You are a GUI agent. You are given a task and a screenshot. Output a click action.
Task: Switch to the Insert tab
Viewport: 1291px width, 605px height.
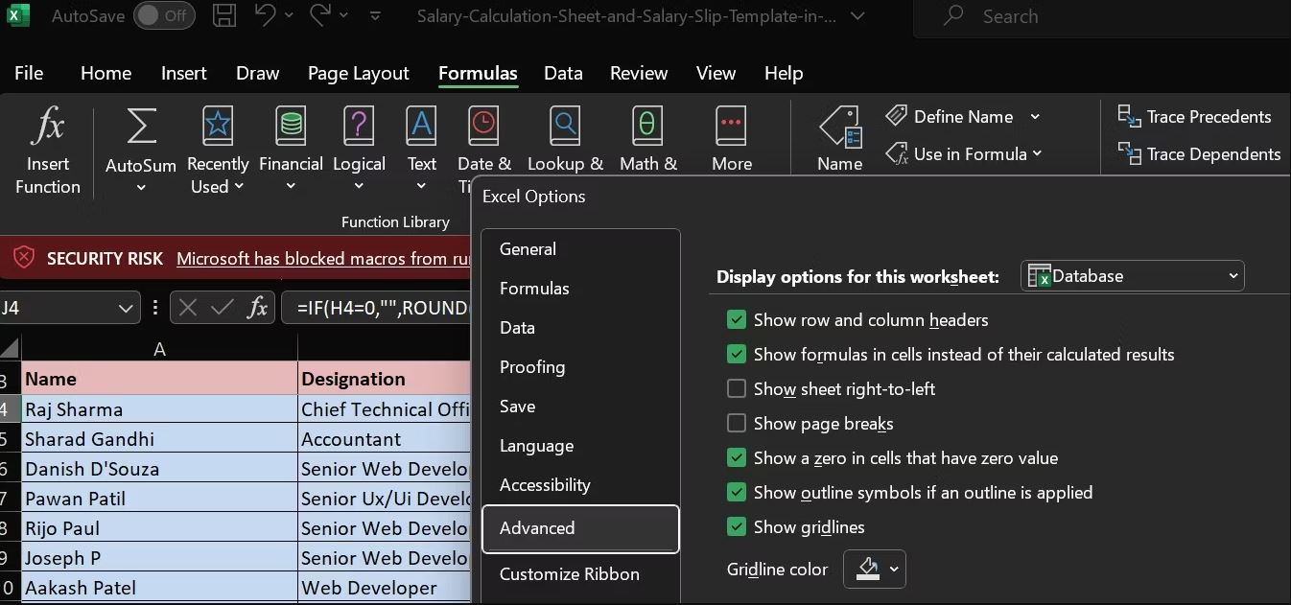pos(183,73)
